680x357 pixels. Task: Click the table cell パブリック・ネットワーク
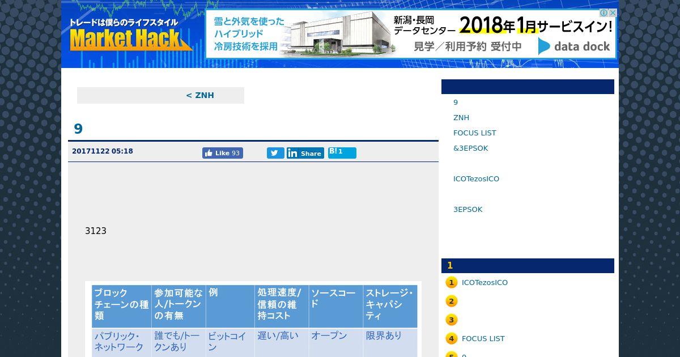pos(121,342)
